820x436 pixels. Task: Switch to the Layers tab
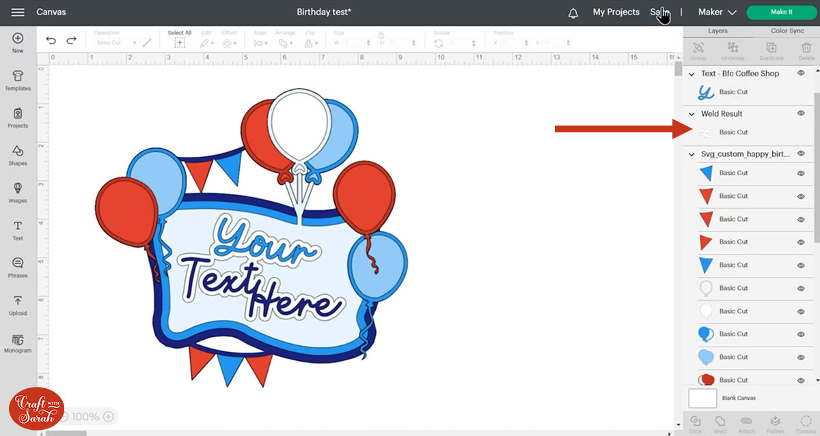[x=717, y=31]
